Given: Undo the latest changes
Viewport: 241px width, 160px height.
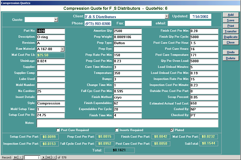Looking at the screenshot, I should 230,52.
